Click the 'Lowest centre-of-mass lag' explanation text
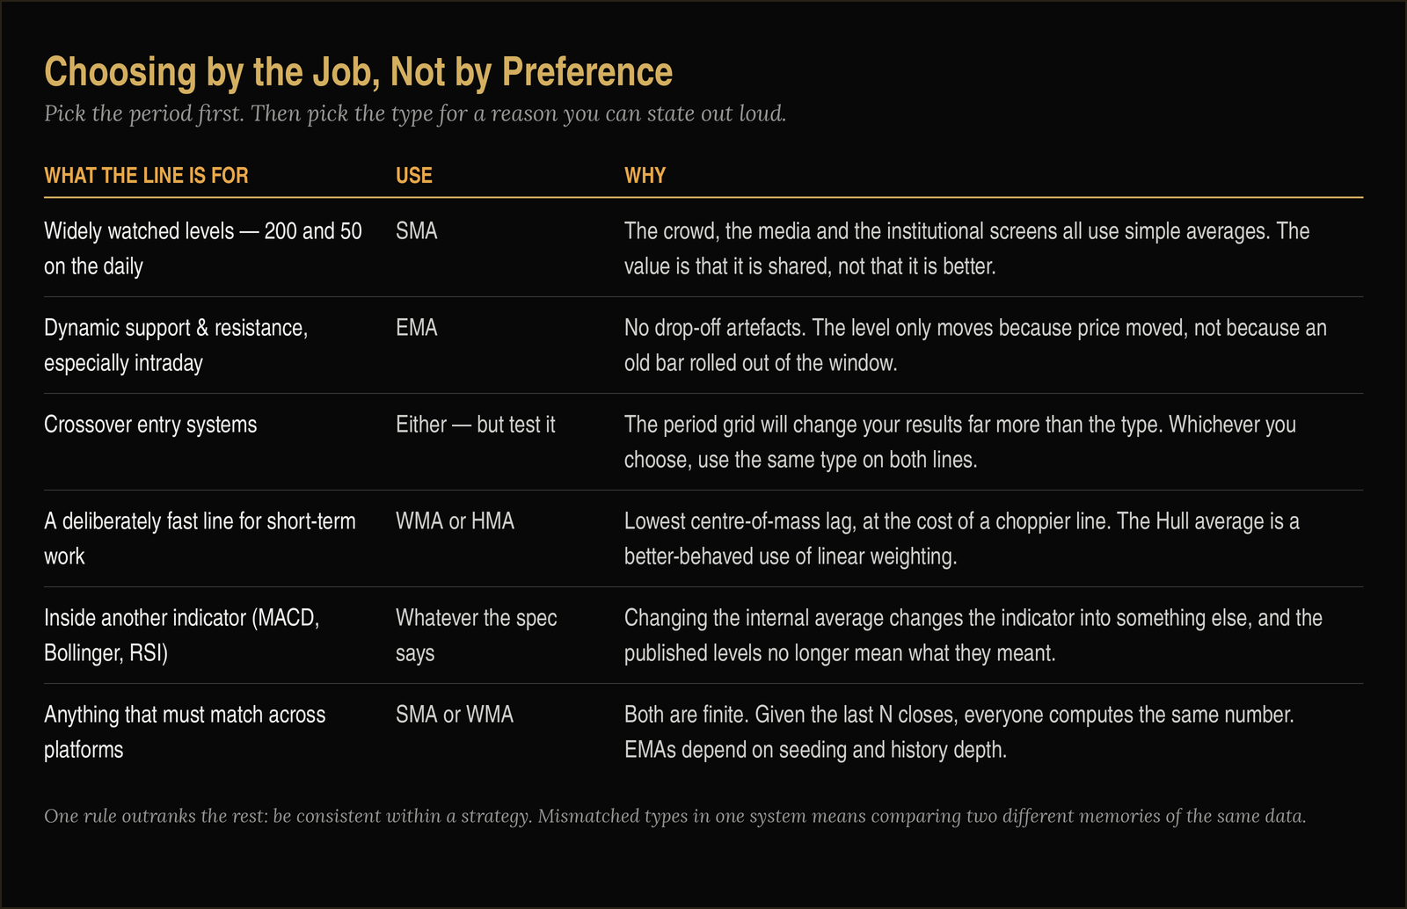This screenshot has height=909, width=1407. point(962,539)
